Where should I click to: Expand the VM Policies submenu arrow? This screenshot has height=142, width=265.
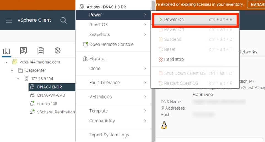(145, 97)
